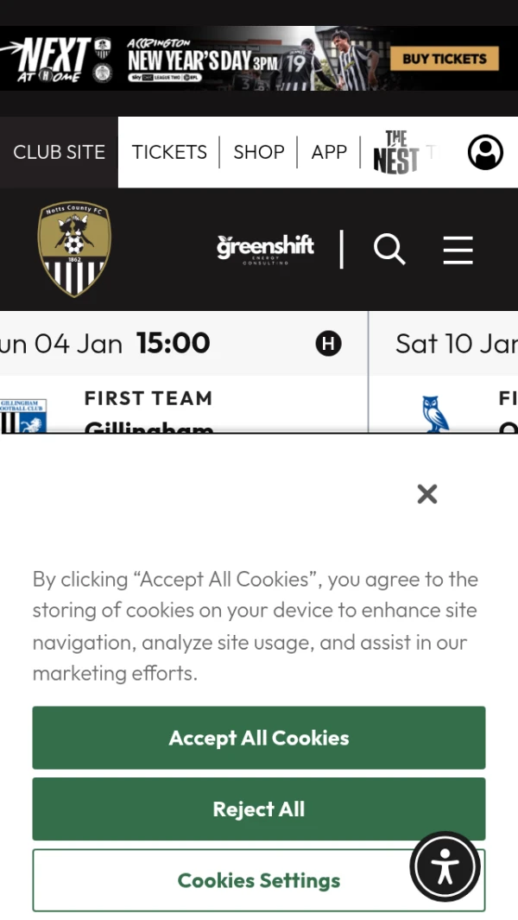Click the Buy Tickets banner button
Image resolution: width=518 pixels, height=920 pixels.
tap(444, 59)
